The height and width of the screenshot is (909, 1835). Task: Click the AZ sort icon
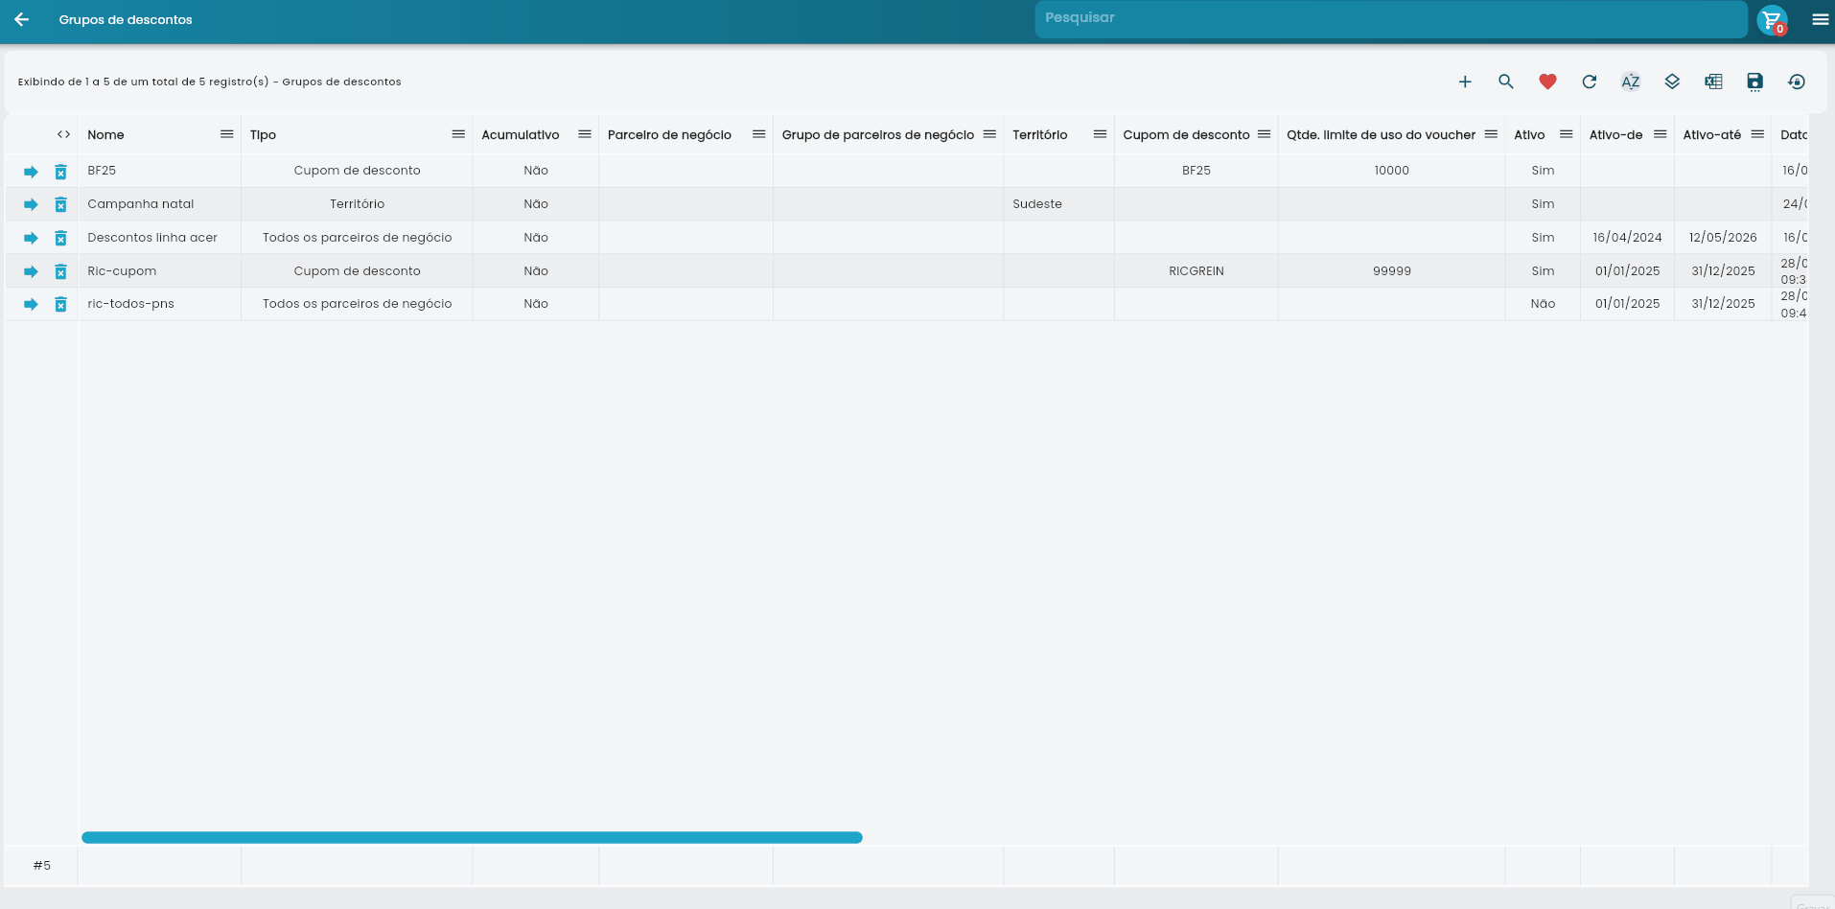pyautogui.click(x=1630, y=82)
